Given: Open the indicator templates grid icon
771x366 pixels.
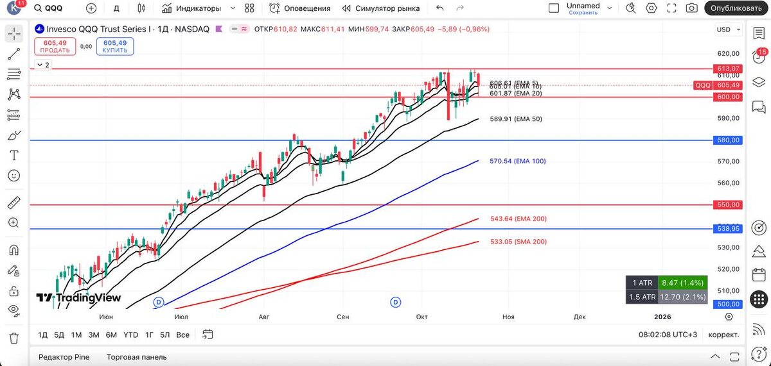Looking at the screenshot, I should (x=250, y=8).
